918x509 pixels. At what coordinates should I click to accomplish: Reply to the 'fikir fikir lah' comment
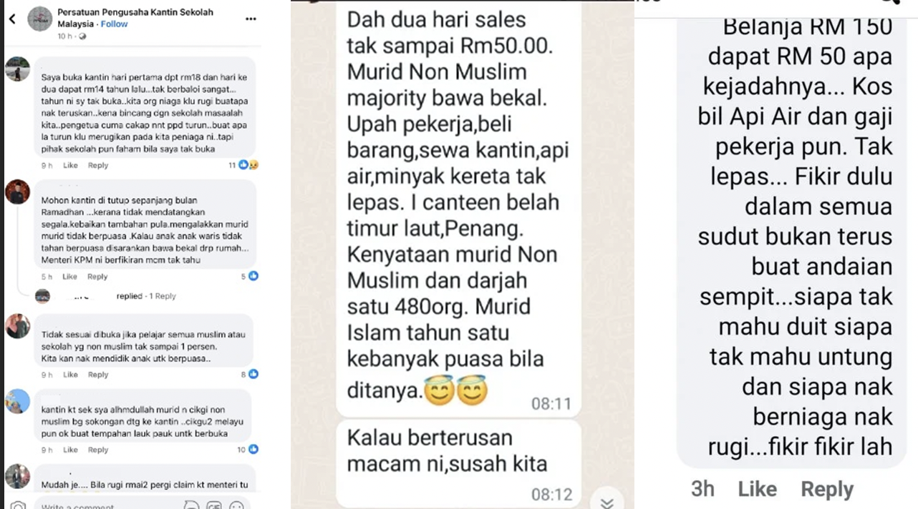tap(827, 489)
